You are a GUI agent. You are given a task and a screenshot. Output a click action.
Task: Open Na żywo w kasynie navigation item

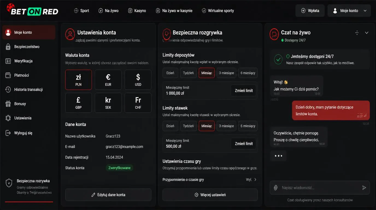click(x=174, y=11)
